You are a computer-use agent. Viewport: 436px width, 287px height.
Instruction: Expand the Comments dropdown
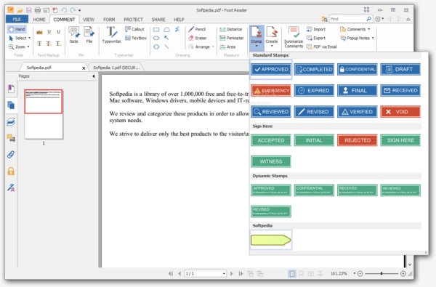pyautogui.click(x=369, y=29)
